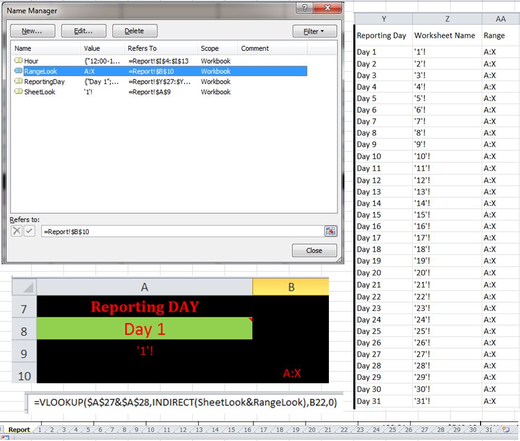
Task: Click the name tag icon beside Hour
Action: click(x=18, y=61)
